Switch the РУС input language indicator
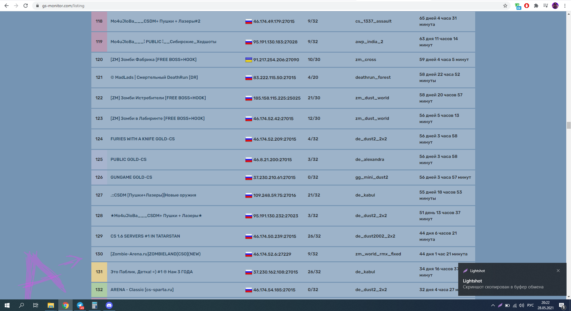This screenshot has width=571, height=311. tap(531, 305)
